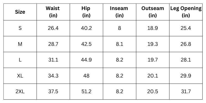Select the Leg Opening (in) header
The width and height of the screenshot is (206, 103).
pyautogui.click(x=186, y=12)
